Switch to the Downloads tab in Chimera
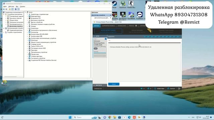The width and height of the screenshot is (214, 120). pos(122,26)
